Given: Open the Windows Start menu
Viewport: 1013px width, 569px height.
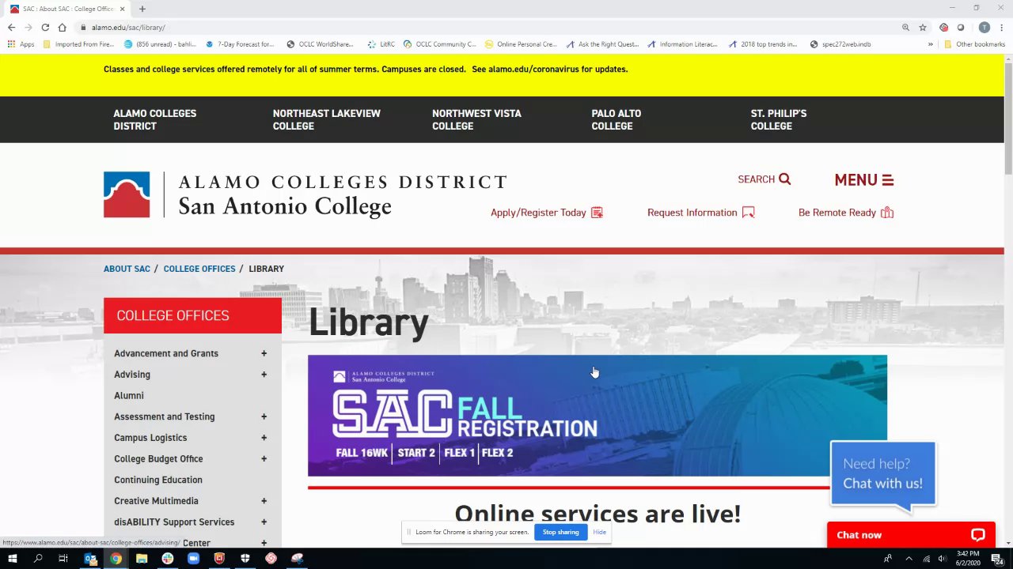Looking at the screenshot, I should coord(12,559).
